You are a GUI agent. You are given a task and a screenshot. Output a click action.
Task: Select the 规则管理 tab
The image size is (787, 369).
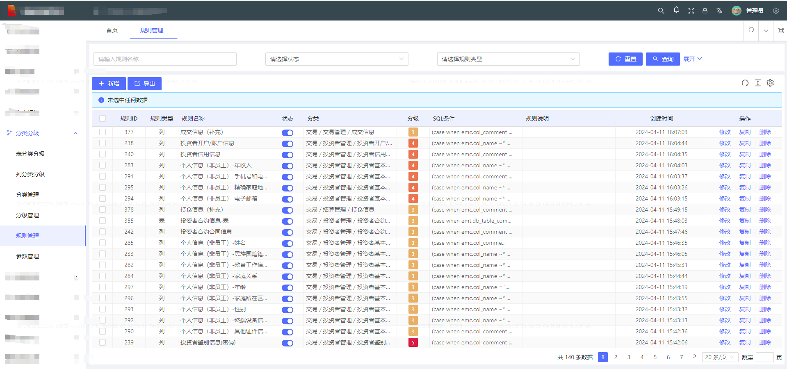[152, 30]
